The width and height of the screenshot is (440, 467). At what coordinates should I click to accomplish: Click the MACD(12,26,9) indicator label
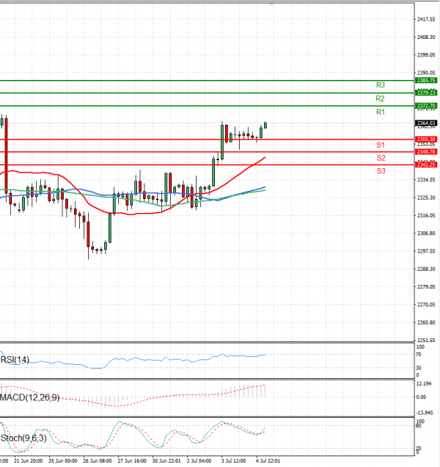point(30,397)
